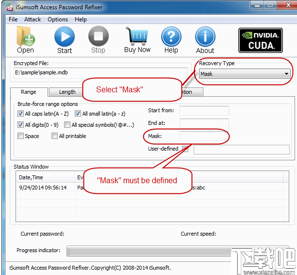Viewport: 297px width, 275px height.
Task: Switch to the Range tab
Action: click(29, 92)
